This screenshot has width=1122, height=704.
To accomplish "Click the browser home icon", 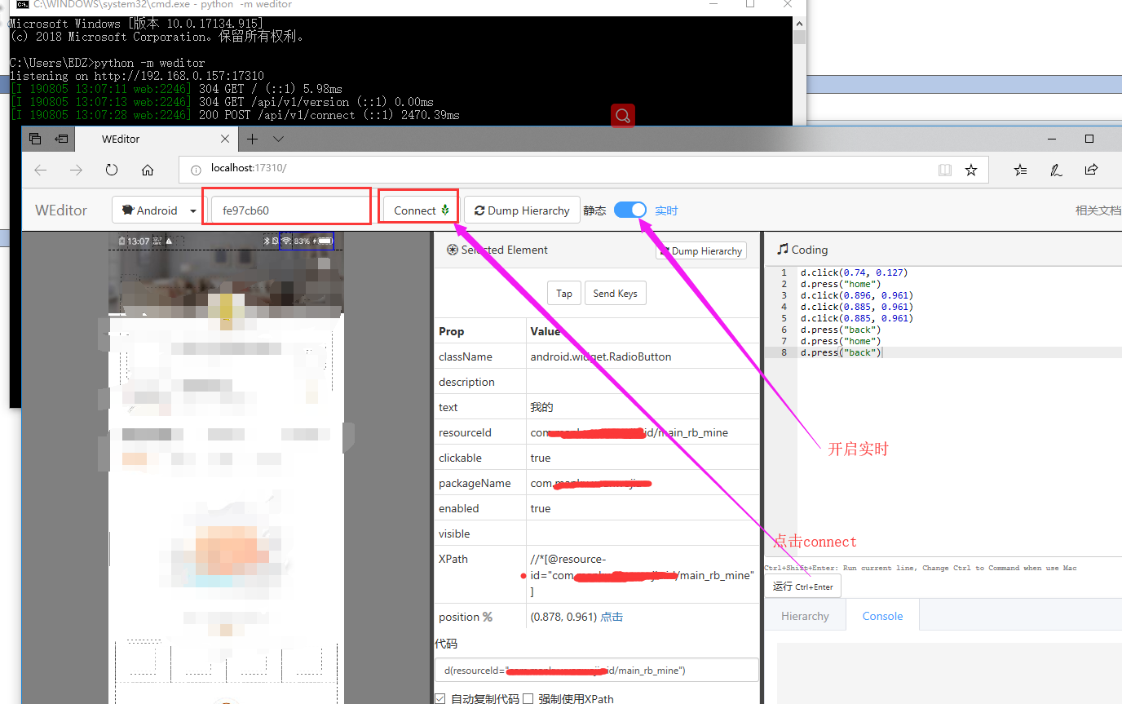I will click(147, 170).
